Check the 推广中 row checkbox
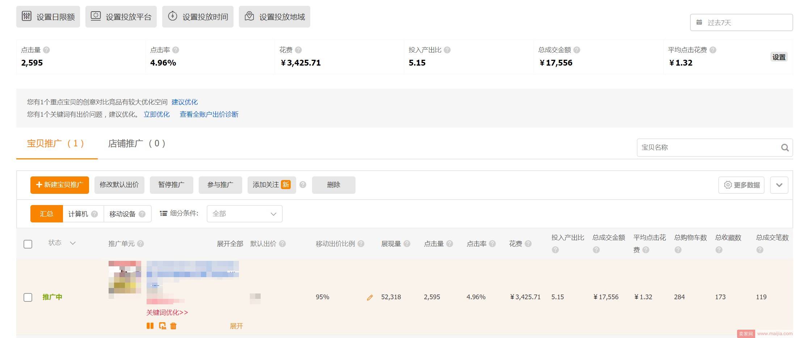The image size is (795, 338). coord(28,297)
